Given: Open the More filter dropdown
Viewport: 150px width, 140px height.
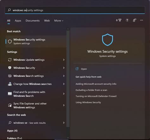Looking at the screenshot, I should 59,20.
